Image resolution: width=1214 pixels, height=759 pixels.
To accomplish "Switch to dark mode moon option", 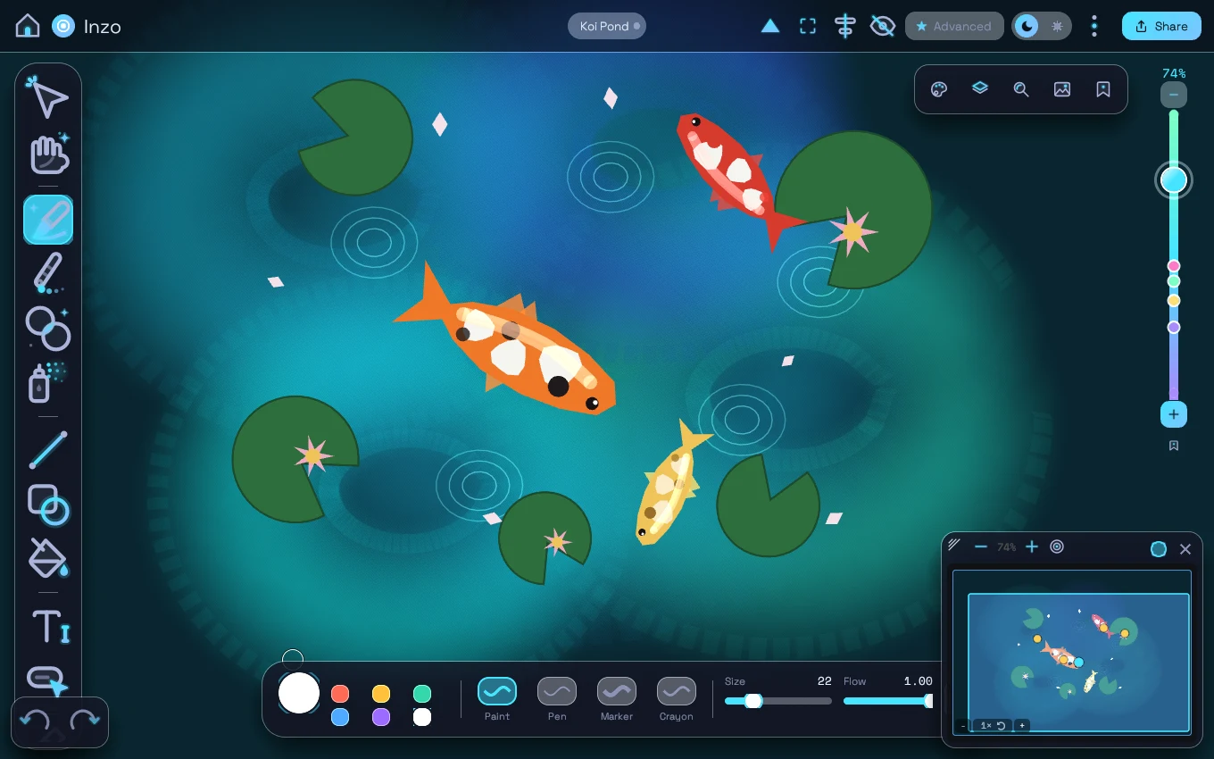I will coord(1027,26).
